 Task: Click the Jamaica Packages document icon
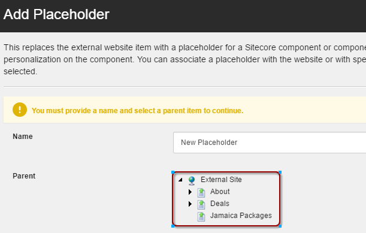tap(201, 216)
